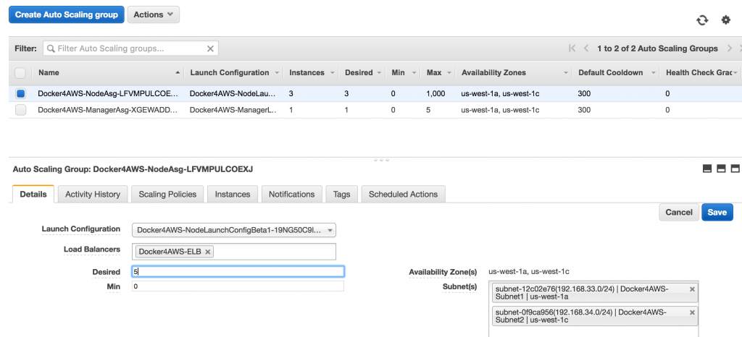Open the Desired column menu
Screen dimensions: 742x337
(378, 73)
